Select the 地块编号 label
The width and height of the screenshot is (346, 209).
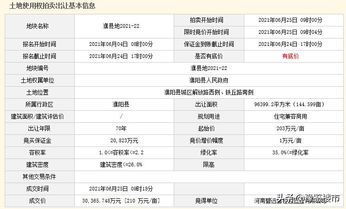point(37,68)
